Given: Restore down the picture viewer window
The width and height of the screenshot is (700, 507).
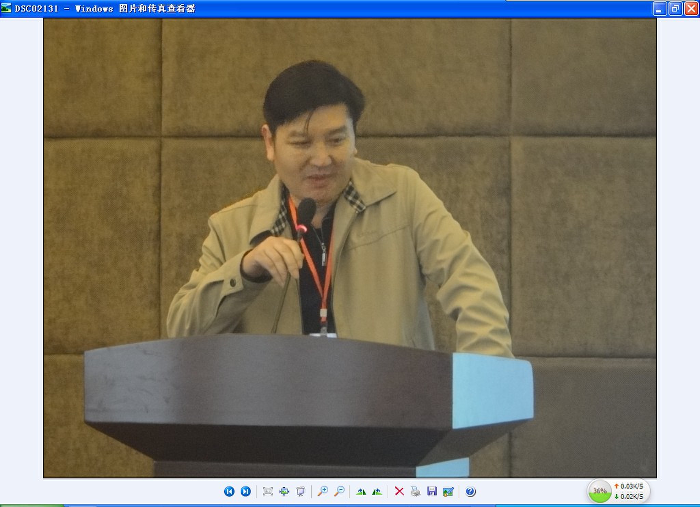Looking at the screenshot, I should [675, 9].
